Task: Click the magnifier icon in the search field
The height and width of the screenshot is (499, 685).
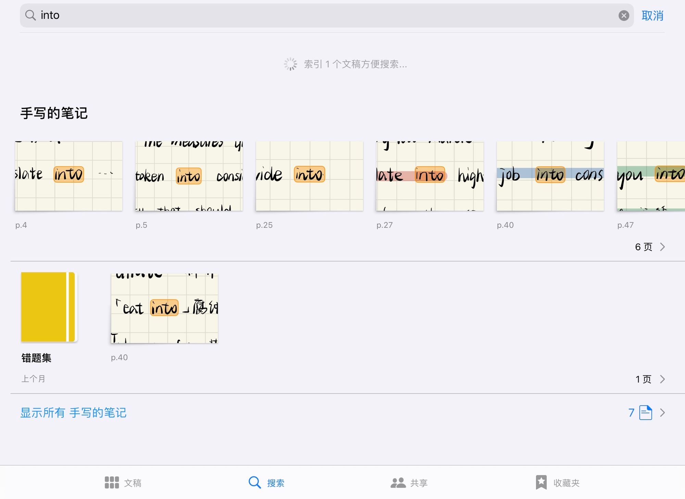Action: 30,15
